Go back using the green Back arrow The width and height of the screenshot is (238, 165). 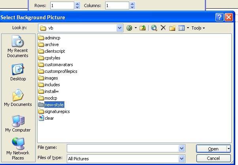(x=129, y=28)
